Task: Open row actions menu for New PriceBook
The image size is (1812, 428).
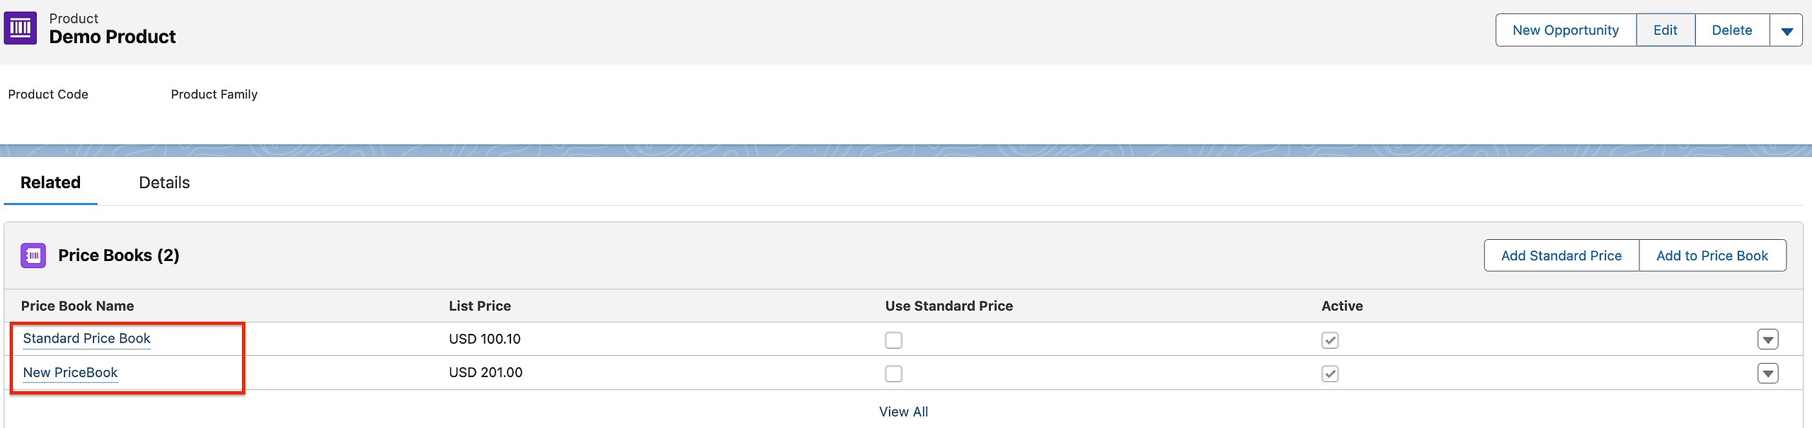Action: point(1767,374)
